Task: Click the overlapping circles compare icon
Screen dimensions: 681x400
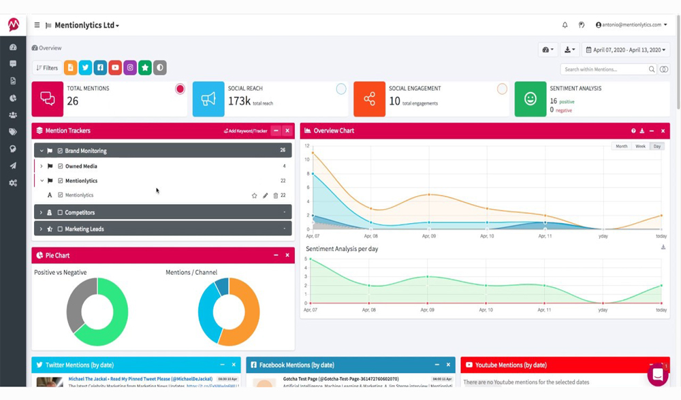Action: tap(664, 69)
